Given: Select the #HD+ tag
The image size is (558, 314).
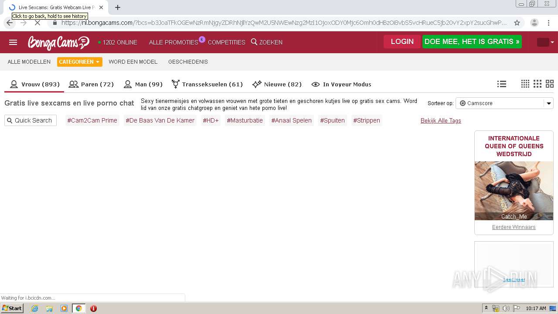Looking at the screenshot, I should [x=211, y=120].
